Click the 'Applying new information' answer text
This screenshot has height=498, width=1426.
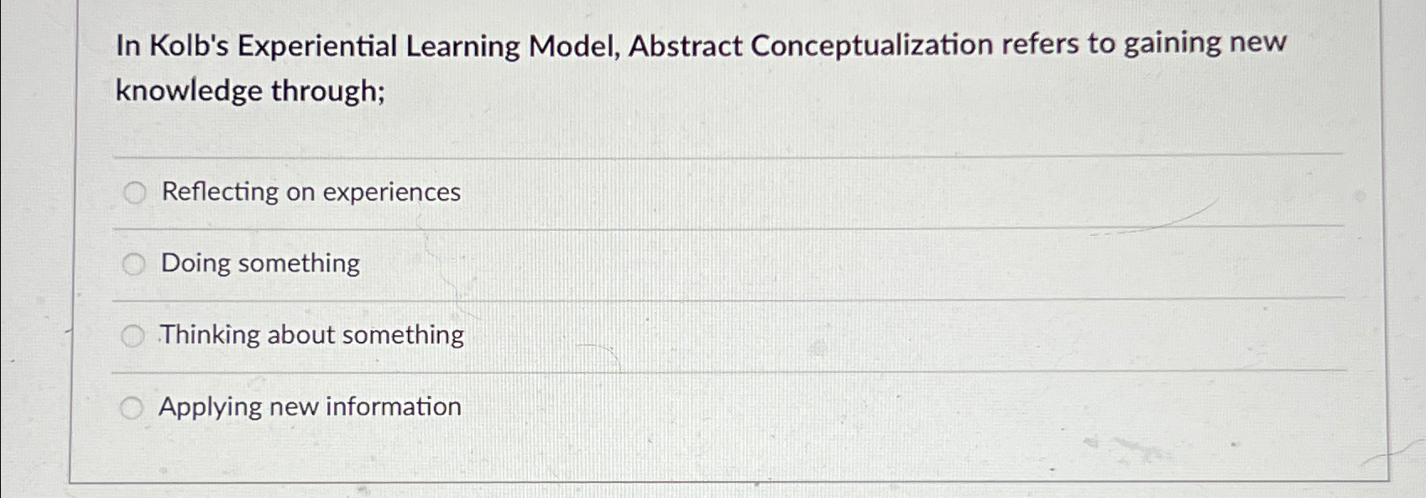309,407
